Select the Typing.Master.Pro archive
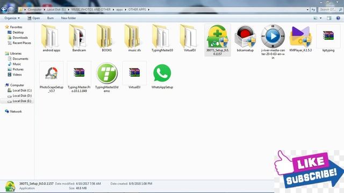 (79, 77)
